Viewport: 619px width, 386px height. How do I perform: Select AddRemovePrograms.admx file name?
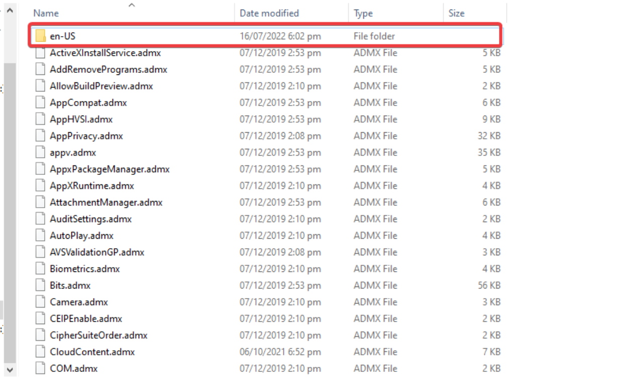[109, 69]
